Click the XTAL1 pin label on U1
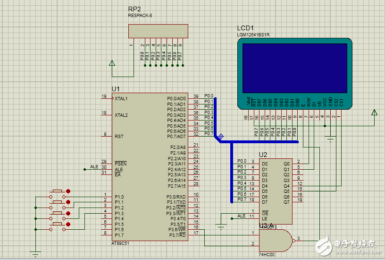The image size is (385, 260). point(121,99)
